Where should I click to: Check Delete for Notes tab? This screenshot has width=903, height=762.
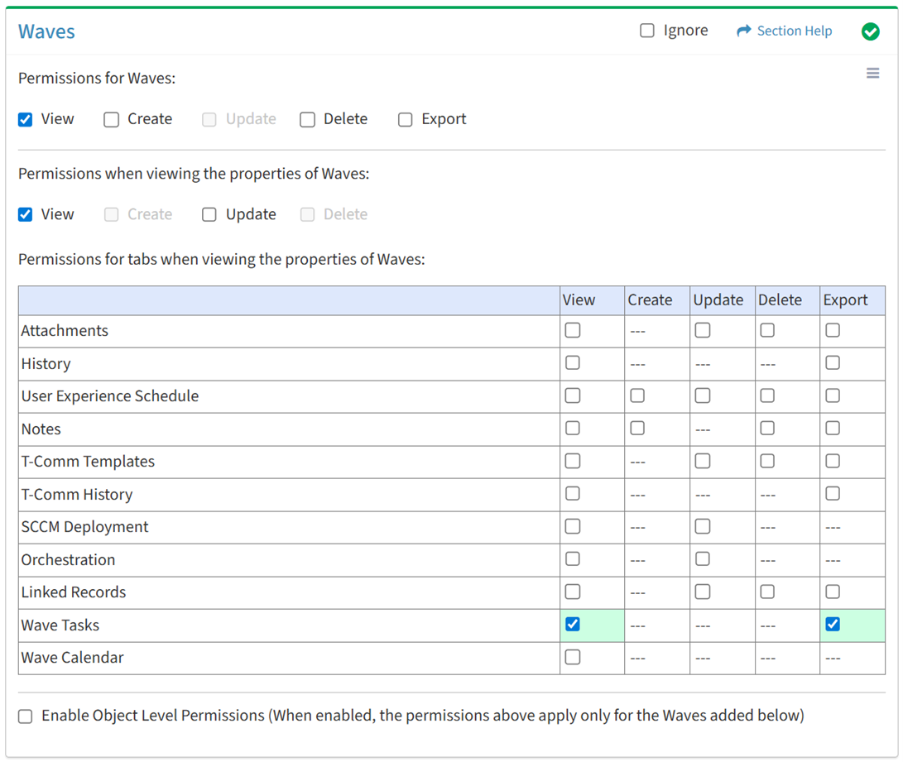coord(767,429)
